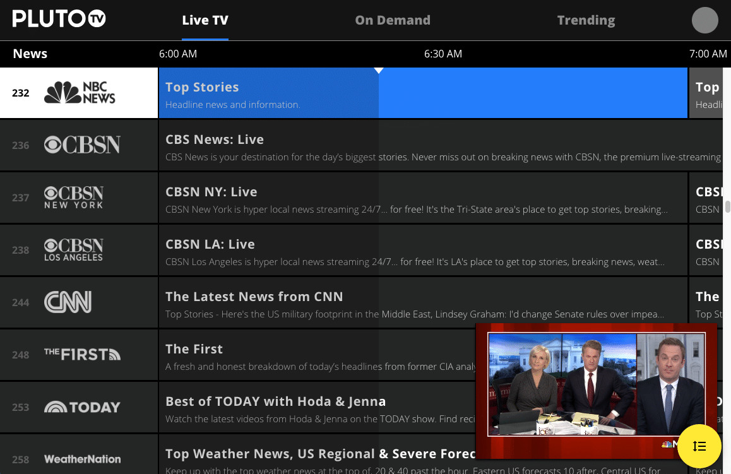Open CBSN LA: Live program

pos(423,250)
